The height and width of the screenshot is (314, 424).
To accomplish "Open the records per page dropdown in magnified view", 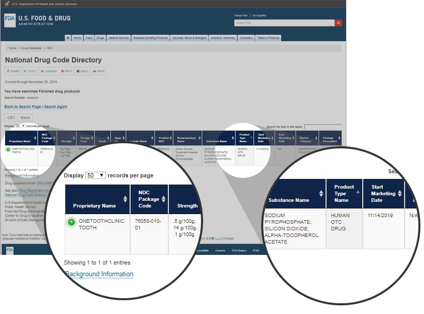I will pyautogui.click(x=96, y=175).
